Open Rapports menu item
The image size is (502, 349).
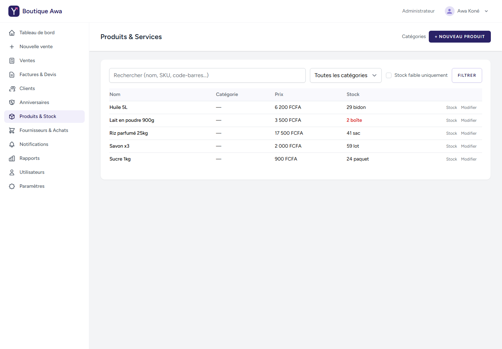[x=44, y=158]
